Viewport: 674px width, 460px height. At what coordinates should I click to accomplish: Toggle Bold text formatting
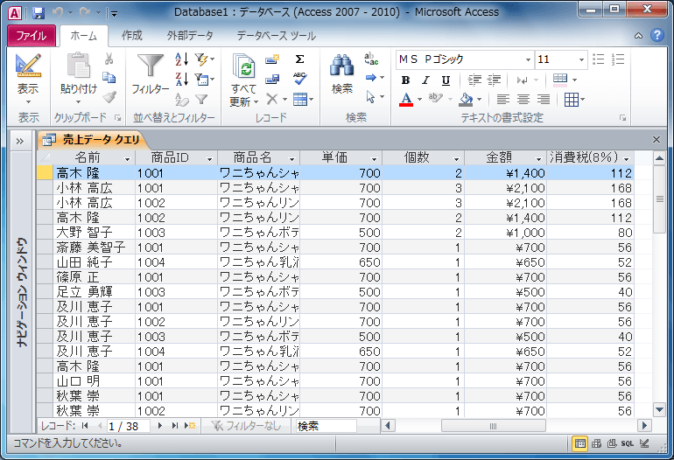[405, 80]
